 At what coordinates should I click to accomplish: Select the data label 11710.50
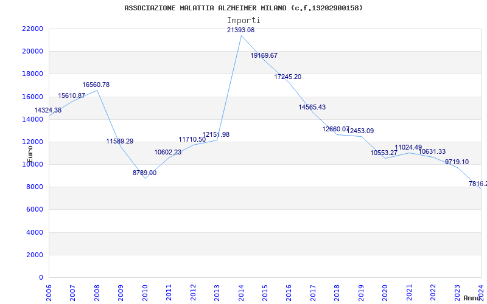(192, 140)
